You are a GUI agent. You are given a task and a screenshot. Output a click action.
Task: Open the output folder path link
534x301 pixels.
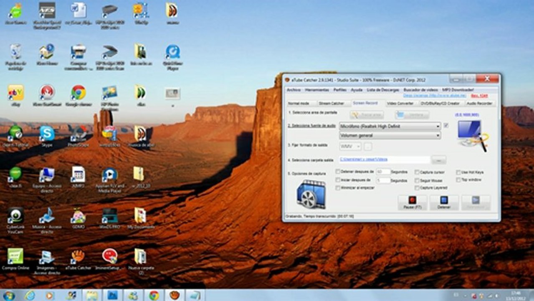[363, 159]
